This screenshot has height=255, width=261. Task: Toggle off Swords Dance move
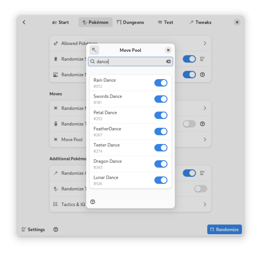point(161,99)
